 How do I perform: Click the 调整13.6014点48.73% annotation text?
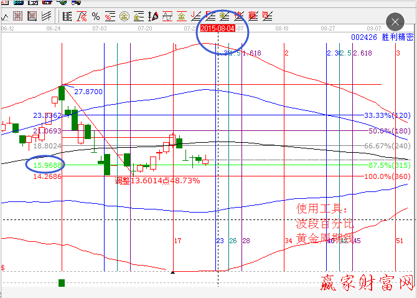pyautogui.click(x=157, y=180)
